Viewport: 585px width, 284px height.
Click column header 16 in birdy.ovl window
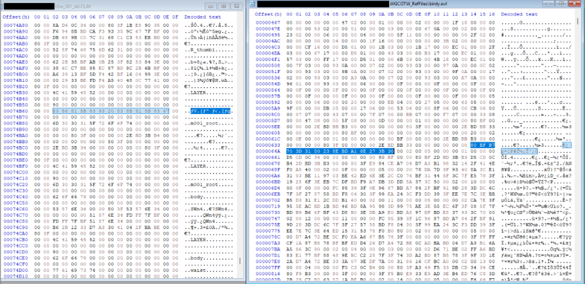coord(491,14)
